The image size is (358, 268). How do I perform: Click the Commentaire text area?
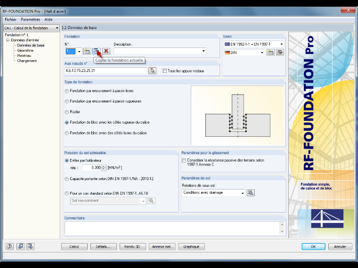pyautogui.click(x=172, y=228)
